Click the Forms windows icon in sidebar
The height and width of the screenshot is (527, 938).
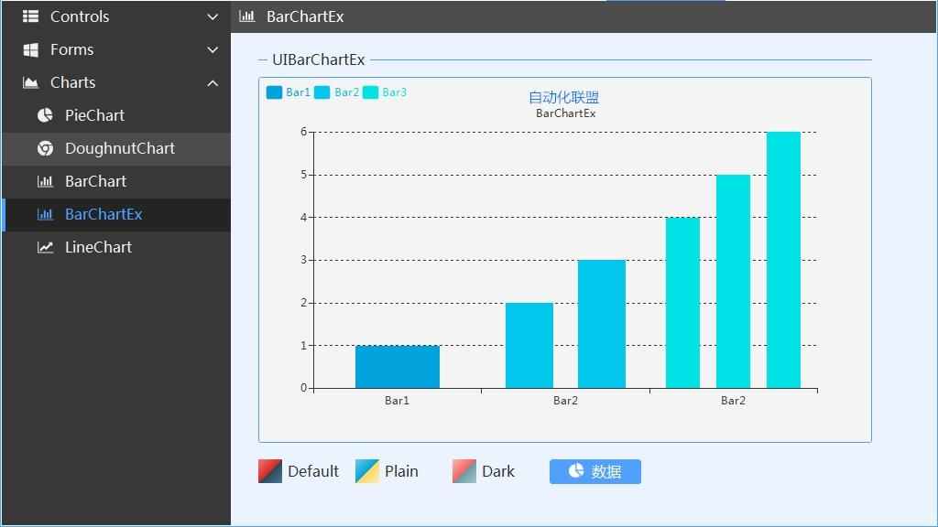30,49
